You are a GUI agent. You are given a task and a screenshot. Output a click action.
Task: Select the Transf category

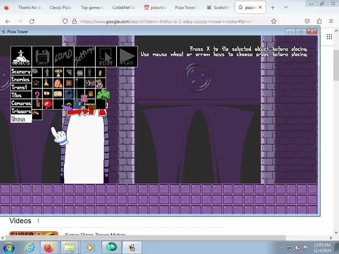click(x=21, y=87)
